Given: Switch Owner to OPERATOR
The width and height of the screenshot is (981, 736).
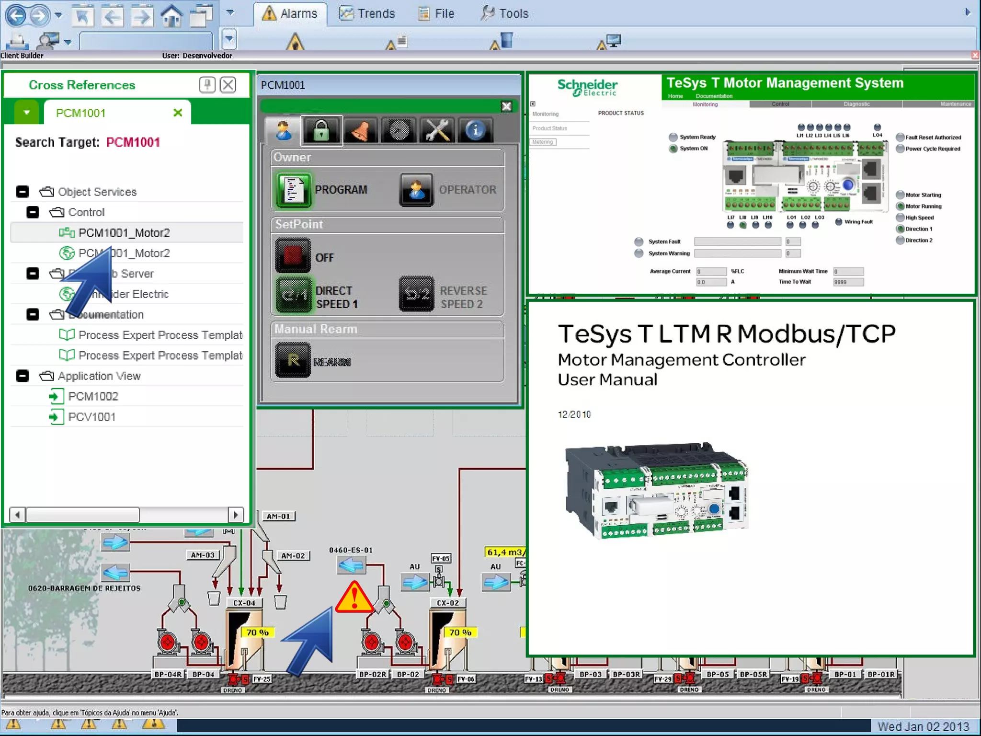Looking at the screenshot, I should [x=416, y=190].
